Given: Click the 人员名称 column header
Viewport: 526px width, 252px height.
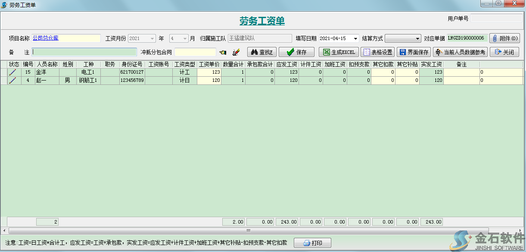Looking at the screenshot, I should pos(47,64).
